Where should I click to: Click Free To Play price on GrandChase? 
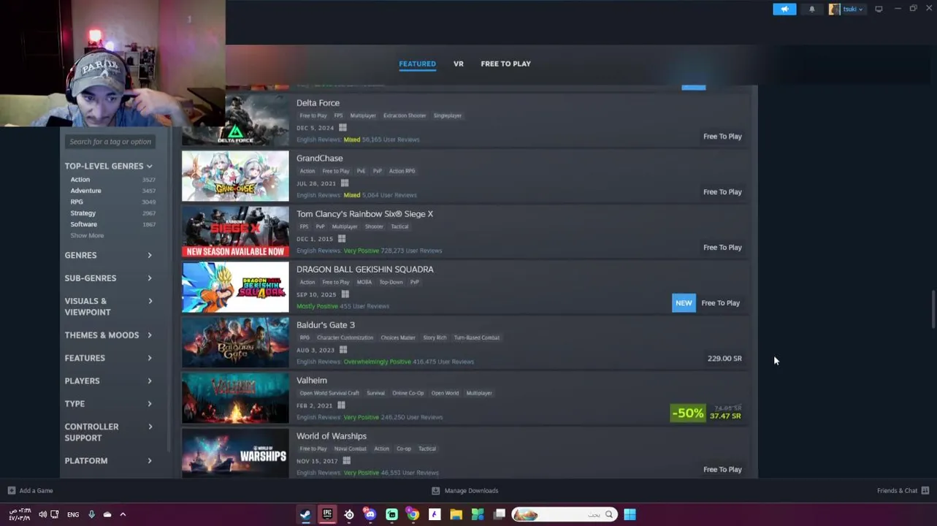pos(722,192)
